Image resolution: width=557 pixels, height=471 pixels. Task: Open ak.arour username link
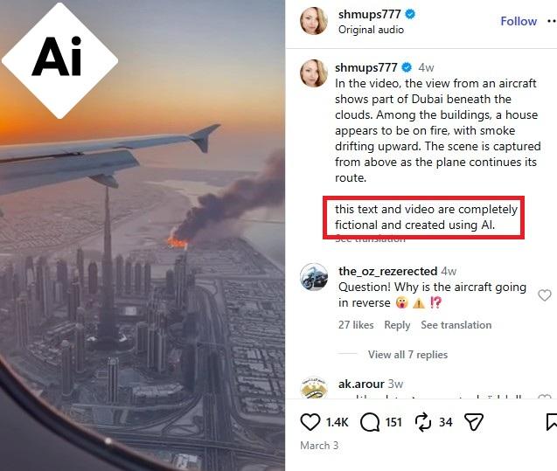(x=361, y=384)
